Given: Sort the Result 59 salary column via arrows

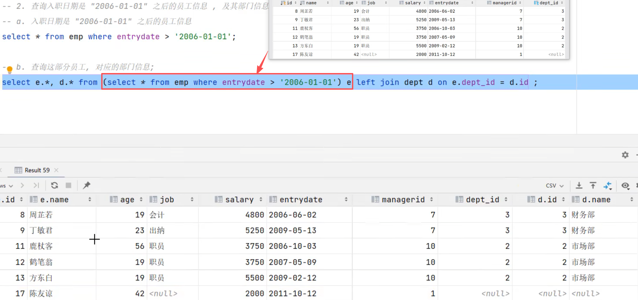Looking at the screenshot, I should tap(261, 199).
